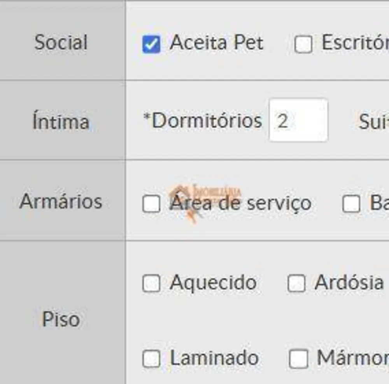This screenshot has width=389, height=384.
Task: Click the Laminado label text
Action: pyautogui.click(x=215, y=358)
